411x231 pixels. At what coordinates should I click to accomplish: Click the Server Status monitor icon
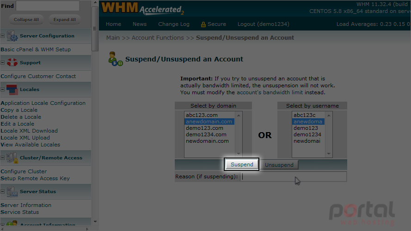coord(12,192)
